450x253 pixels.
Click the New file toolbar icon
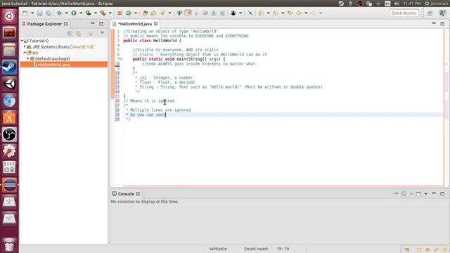(25, 13)
